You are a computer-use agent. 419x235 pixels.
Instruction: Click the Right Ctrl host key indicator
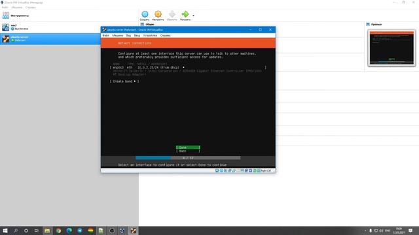click(x=266, y=170)
